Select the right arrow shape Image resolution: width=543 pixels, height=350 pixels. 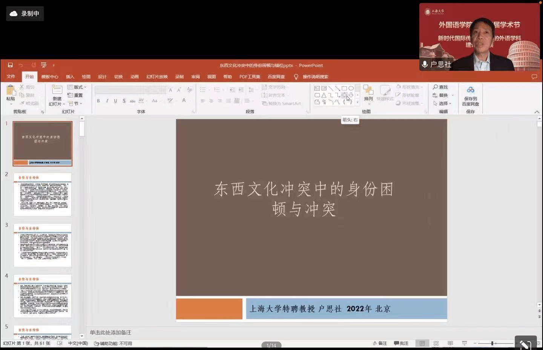[x=344, y=95]
